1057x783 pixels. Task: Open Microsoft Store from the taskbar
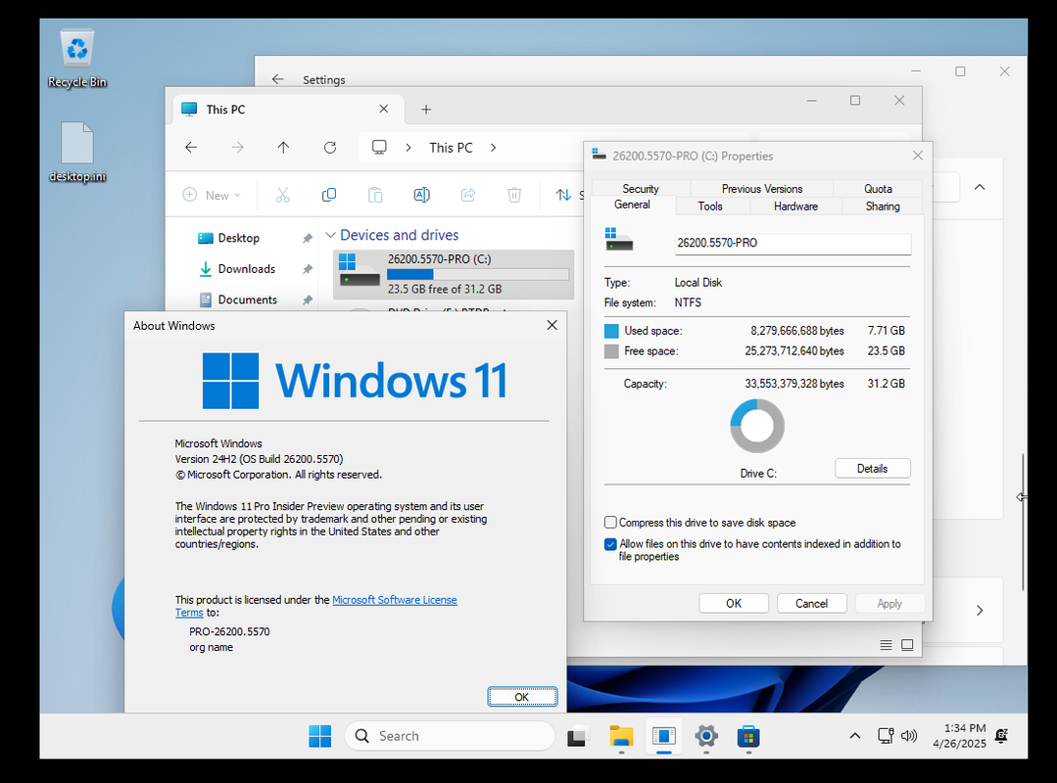pos(748,737)
